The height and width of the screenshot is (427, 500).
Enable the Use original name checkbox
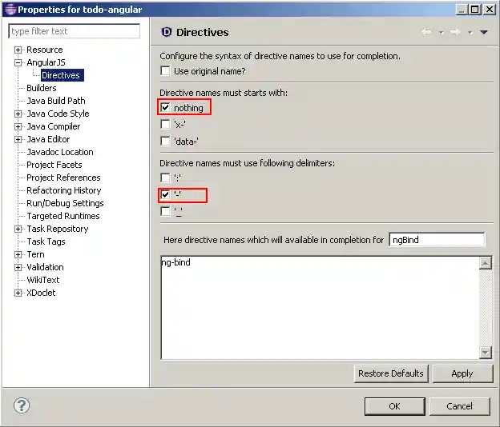[x=165, y=70]
